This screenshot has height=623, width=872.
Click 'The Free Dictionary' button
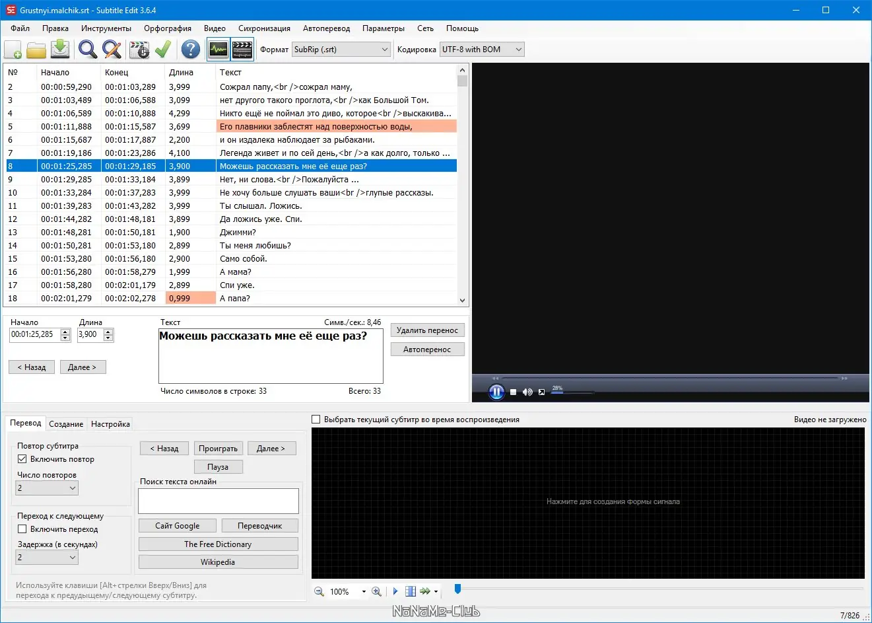(x=218, y=544)
